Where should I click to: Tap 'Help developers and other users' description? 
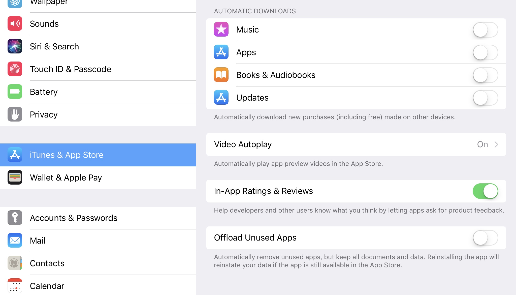pyautogui.click(x=359, y=210)
